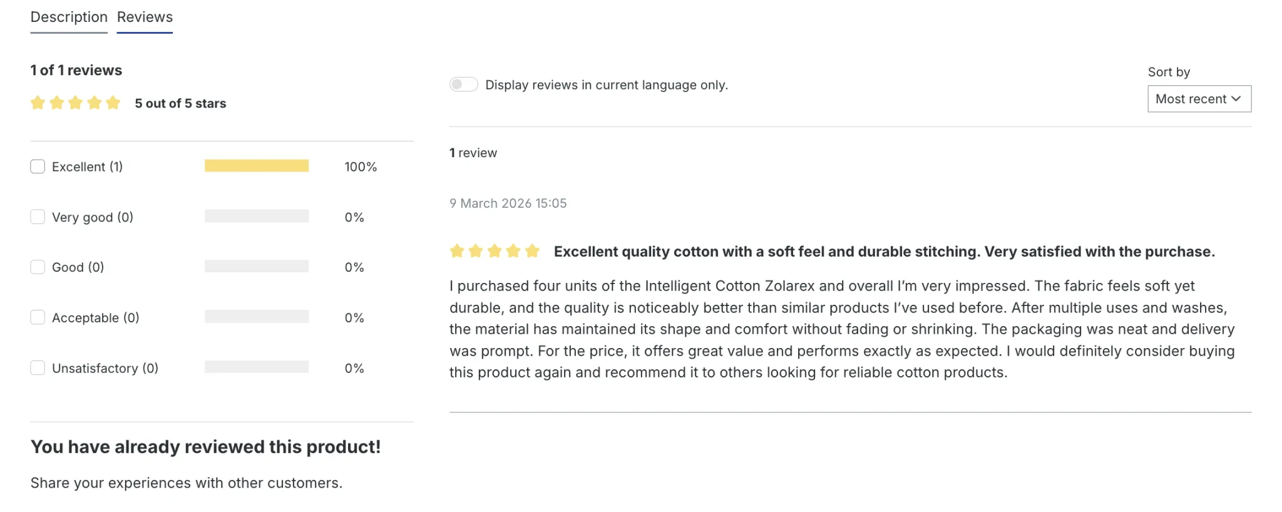
Task: Click the chevron arrow in Sort by box
Action: pos(1236,99)
